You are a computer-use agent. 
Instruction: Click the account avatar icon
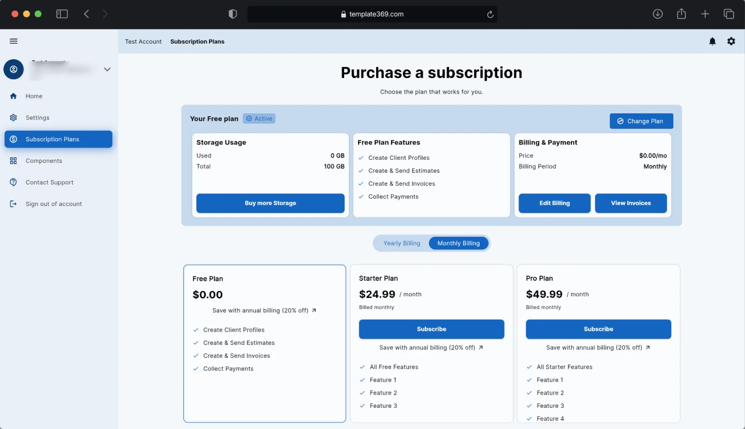click(x=14, y=69)
